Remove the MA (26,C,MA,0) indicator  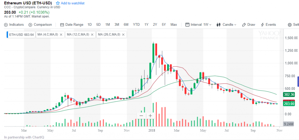tap(123, 34)
